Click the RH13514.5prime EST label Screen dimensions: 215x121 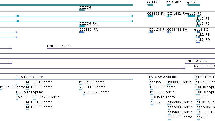tap(39, 102)
